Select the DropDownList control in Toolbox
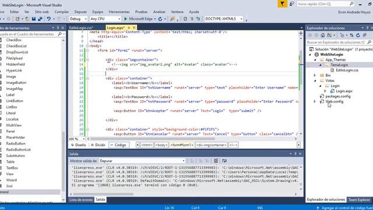This screenshot has width=373, height=210. [x=17, y=52]
